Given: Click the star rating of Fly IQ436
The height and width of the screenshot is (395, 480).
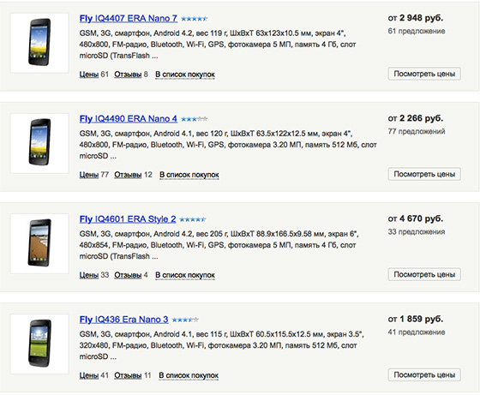Looking at the screenshot, I should (x=185, y=320).
